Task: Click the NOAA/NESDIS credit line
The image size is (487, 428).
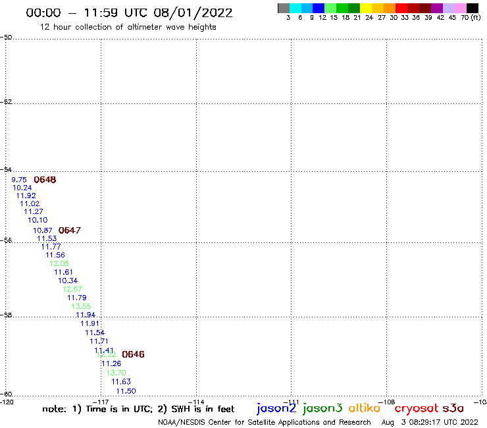Action: click(265, 423)
